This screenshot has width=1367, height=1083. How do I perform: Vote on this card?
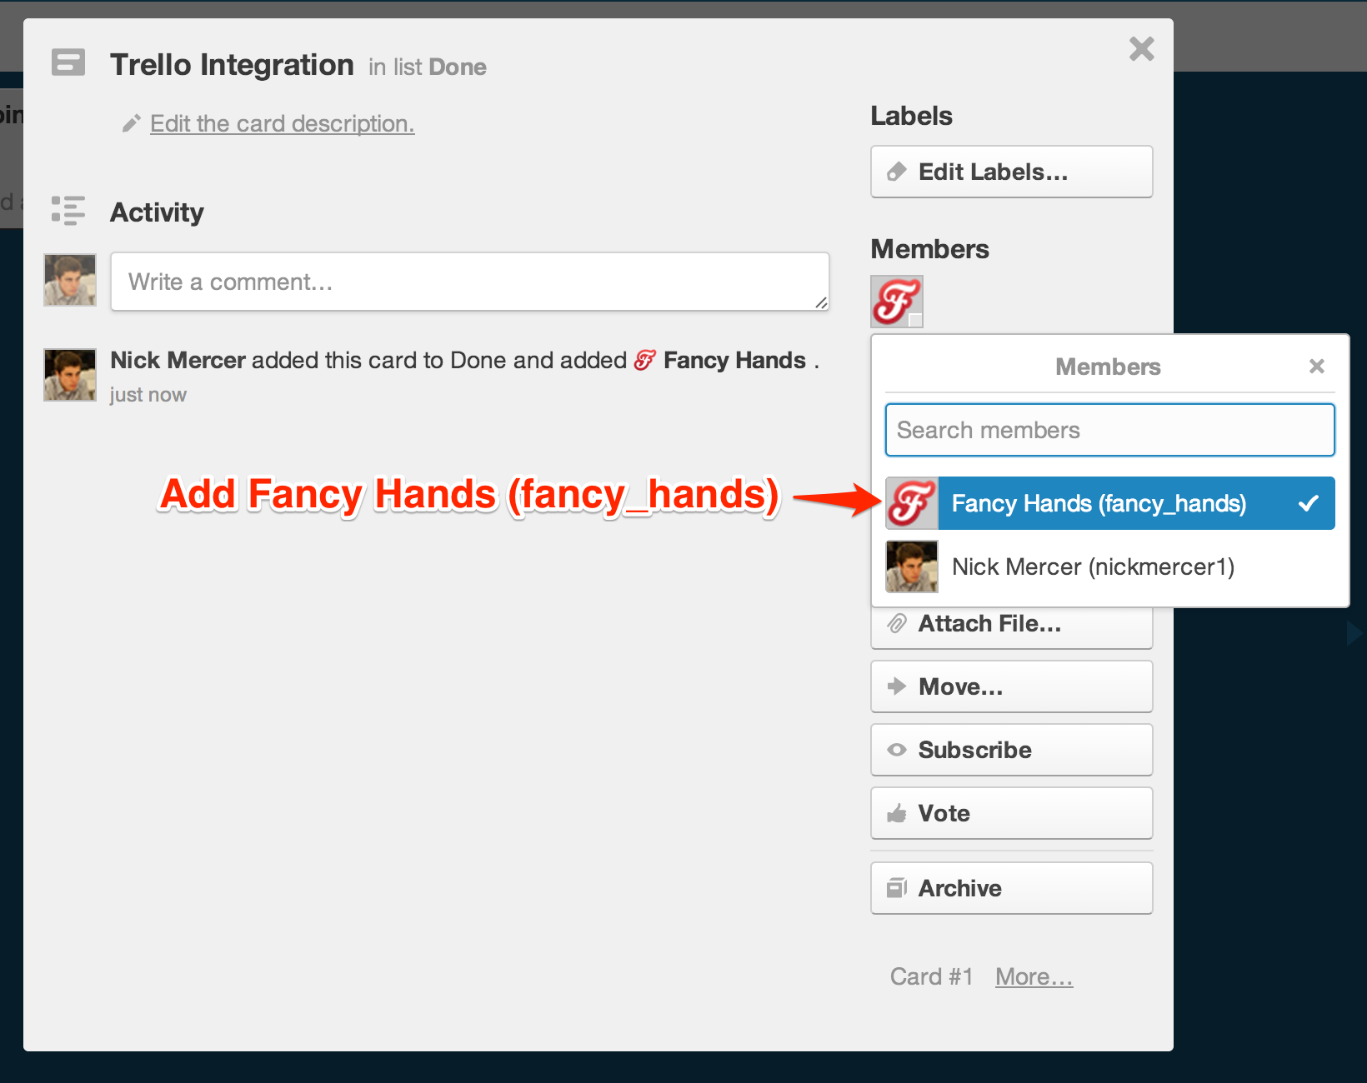pos(1011,813)
